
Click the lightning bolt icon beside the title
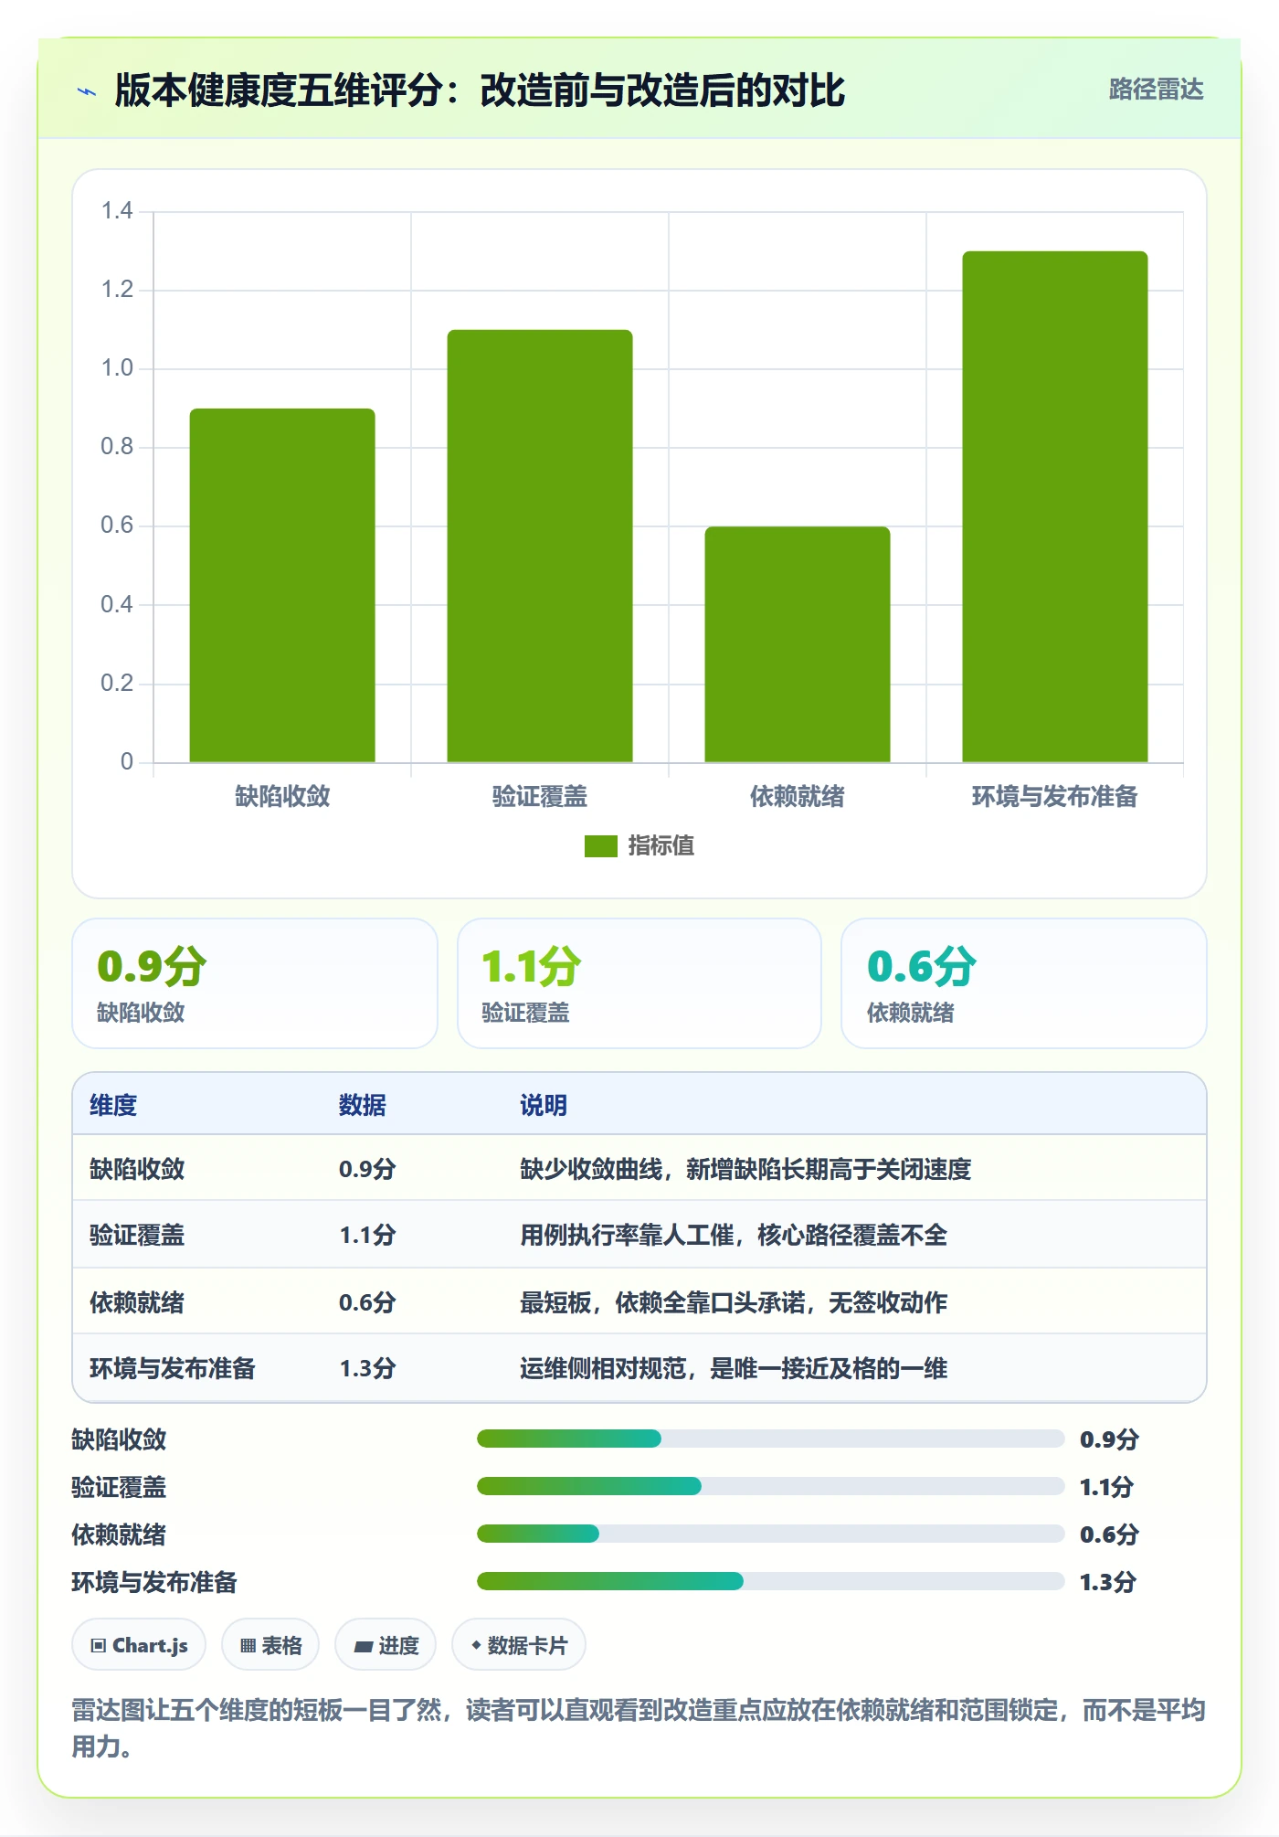click(87, 91)
